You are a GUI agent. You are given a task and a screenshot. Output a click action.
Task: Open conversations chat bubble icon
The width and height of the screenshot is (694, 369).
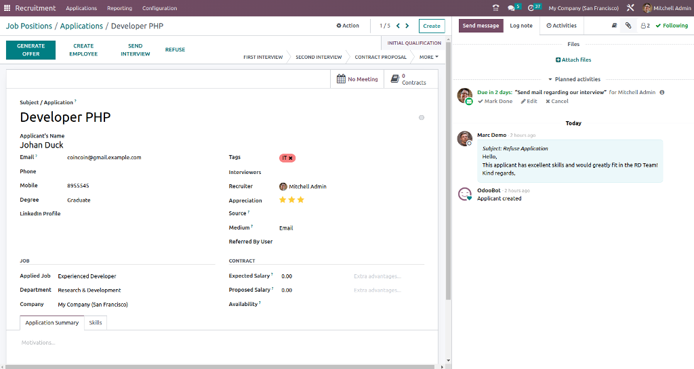coord(512,8)
